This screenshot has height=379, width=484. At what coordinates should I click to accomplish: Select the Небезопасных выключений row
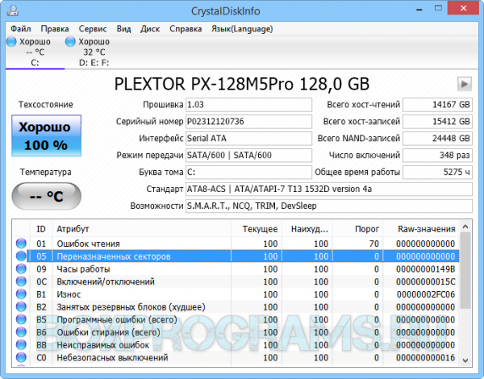coord(236,357)
